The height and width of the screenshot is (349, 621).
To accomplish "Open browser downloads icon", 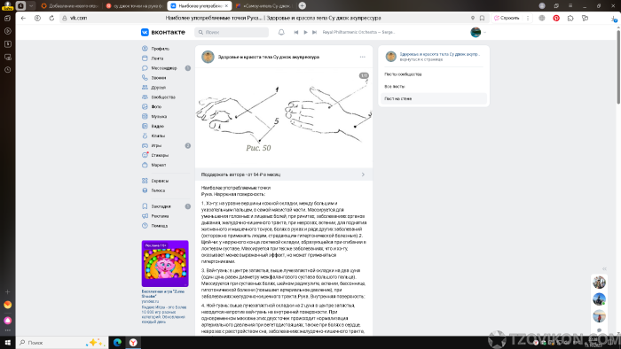I will [x=614, y=19].
